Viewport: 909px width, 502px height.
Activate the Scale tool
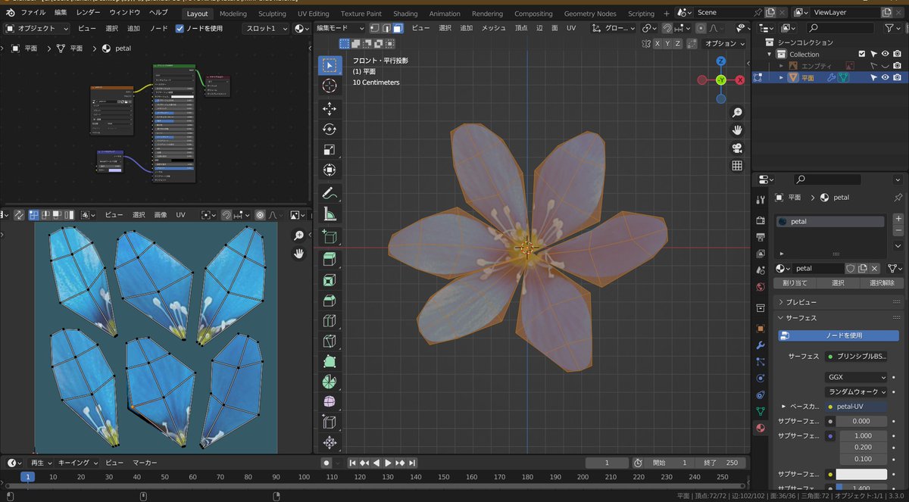click(x=330, y=150)
